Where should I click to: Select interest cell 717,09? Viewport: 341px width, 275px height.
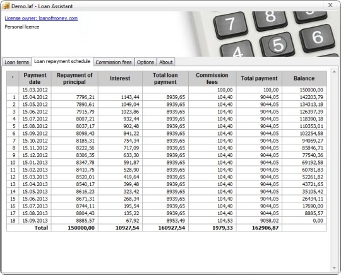pyautogui.click(x=120, y=148)
